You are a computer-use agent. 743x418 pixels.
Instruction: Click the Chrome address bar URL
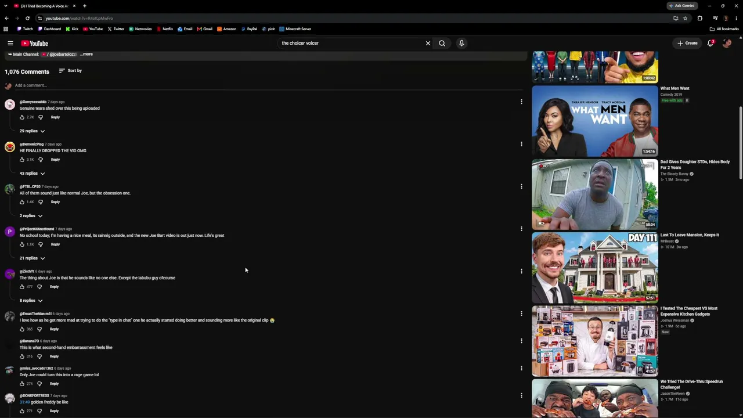coord(79,18)
